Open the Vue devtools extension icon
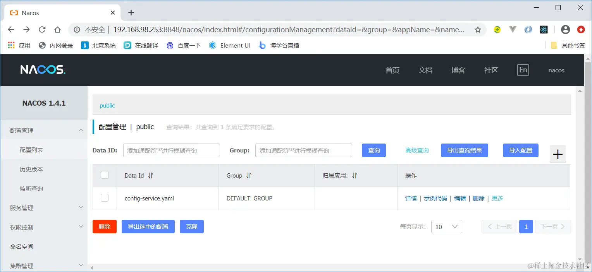 coord(513,29)
